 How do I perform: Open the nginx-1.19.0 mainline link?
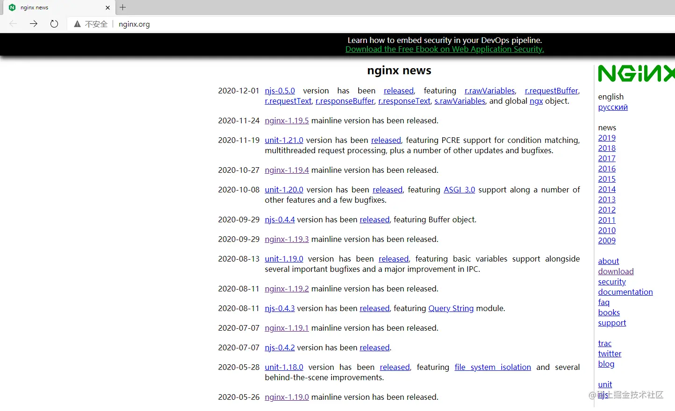click(x=287, y=397)
